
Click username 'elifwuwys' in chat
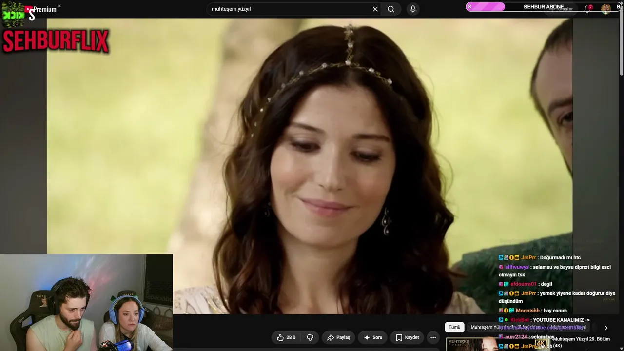[x=517, y=267]
